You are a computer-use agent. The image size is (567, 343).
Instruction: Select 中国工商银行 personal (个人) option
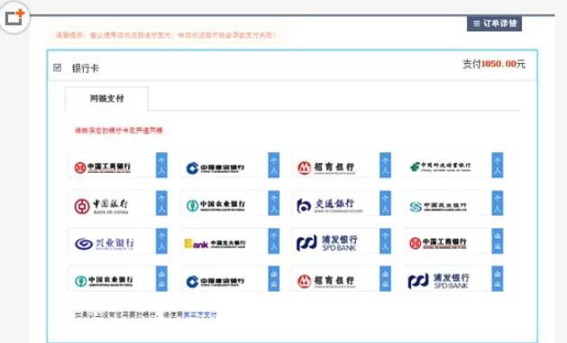(x=118, y=166)
